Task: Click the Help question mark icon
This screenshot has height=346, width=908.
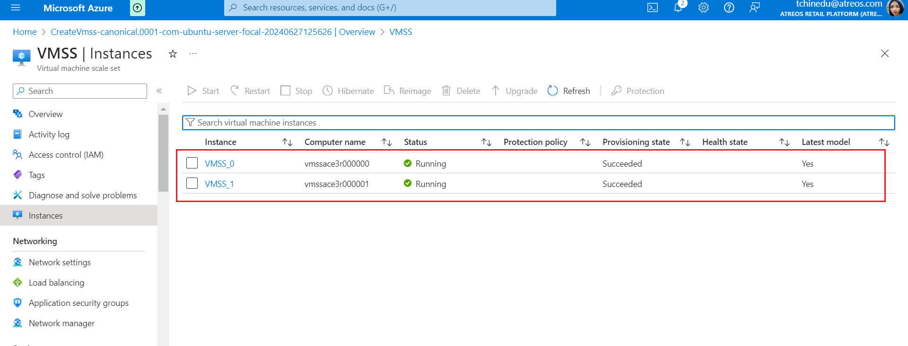Action: coord(729,8)
